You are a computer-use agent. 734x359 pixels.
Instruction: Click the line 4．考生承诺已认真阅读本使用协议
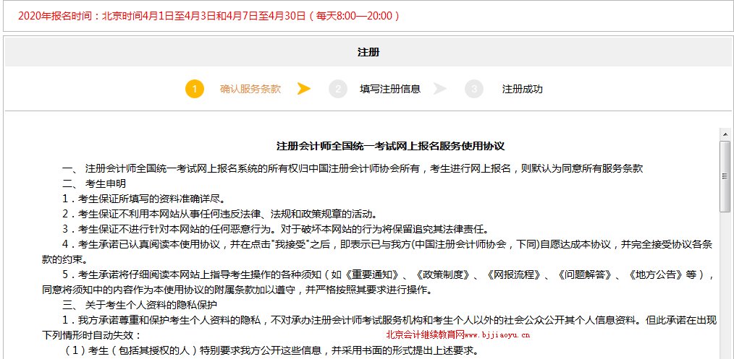click(x=377, y=251)
